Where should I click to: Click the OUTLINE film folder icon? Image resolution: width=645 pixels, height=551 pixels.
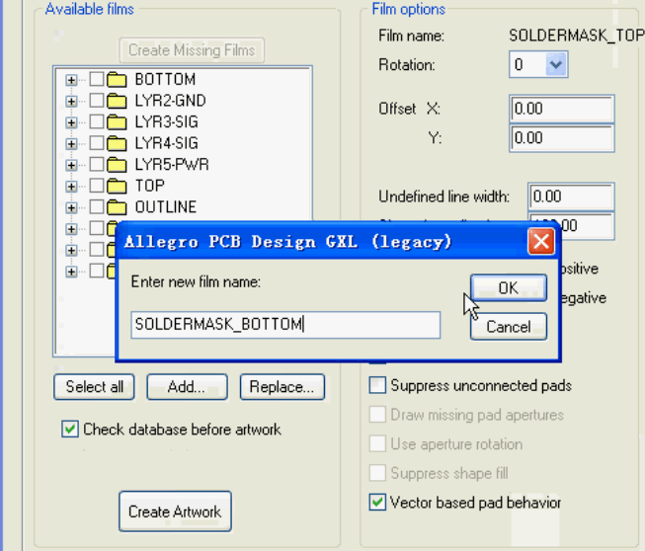[x=117, y=207]
